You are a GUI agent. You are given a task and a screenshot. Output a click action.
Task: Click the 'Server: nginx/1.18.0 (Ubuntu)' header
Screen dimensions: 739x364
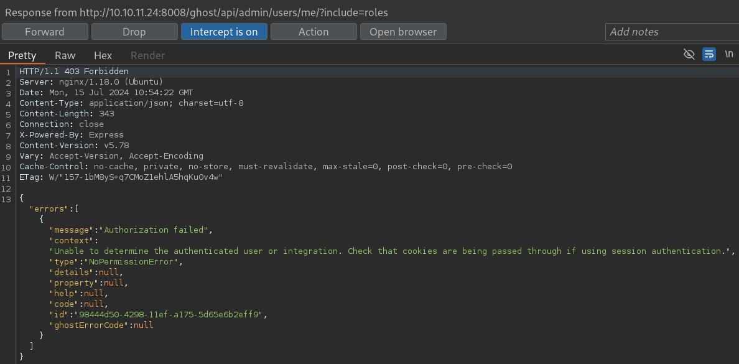(x=91, y=82)
